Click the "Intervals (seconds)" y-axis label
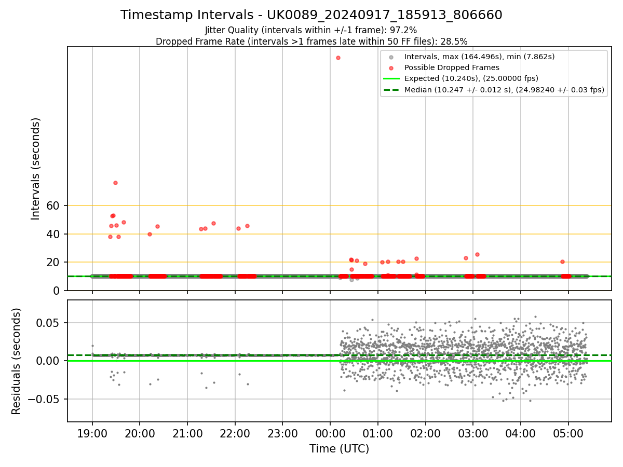The image size is (623, 467). click(36, 169)
